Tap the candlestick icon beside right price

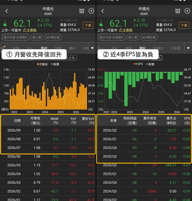101,23
